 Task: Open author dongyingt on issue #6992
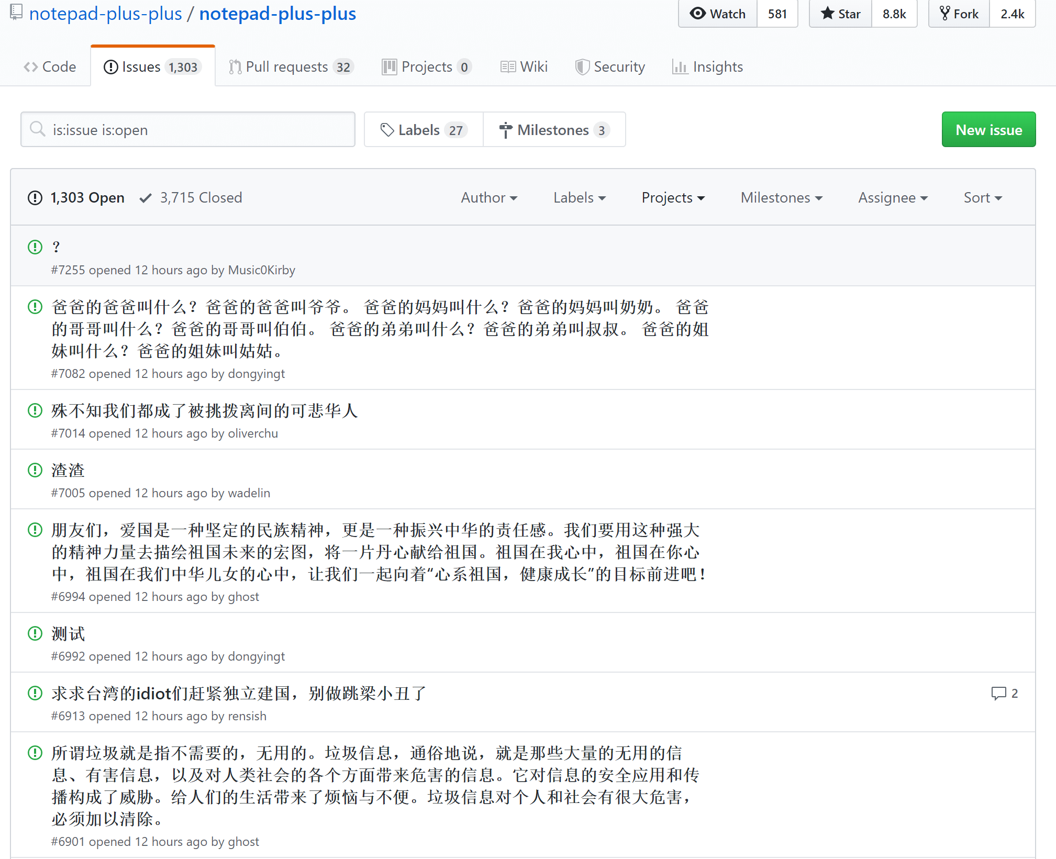(x=256, y=656)
